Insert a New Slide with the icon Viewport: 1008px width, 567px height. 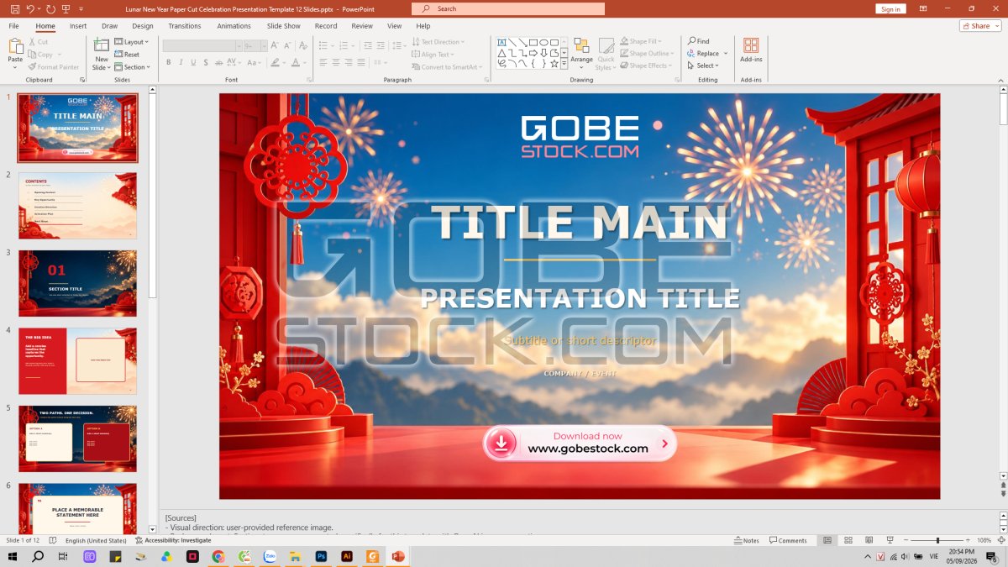pos(102,46)
